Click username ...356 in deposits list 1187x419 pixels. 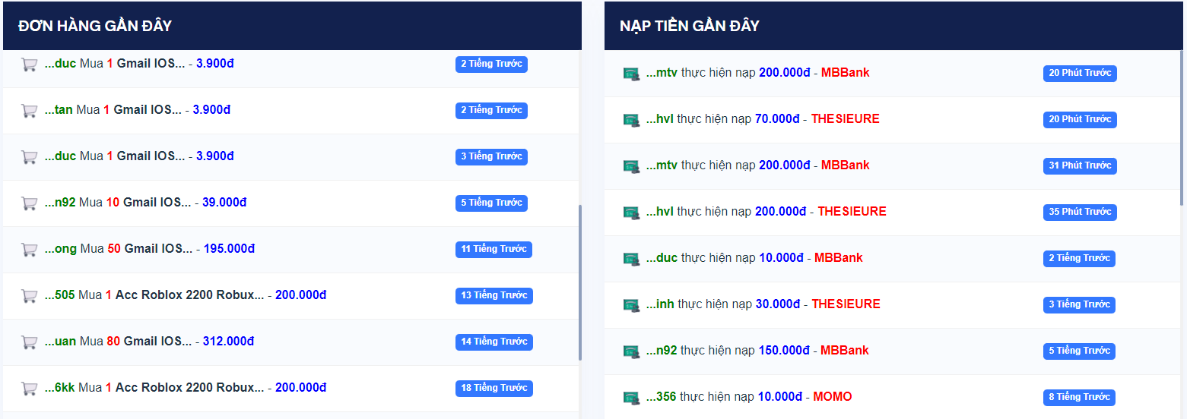pyautogui.click(x=662, y=397)
